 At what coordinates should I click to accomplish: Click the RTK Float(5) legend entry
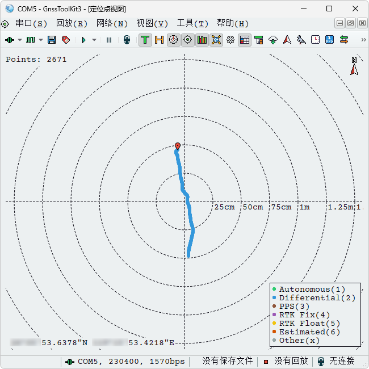[x=306, y=324]
